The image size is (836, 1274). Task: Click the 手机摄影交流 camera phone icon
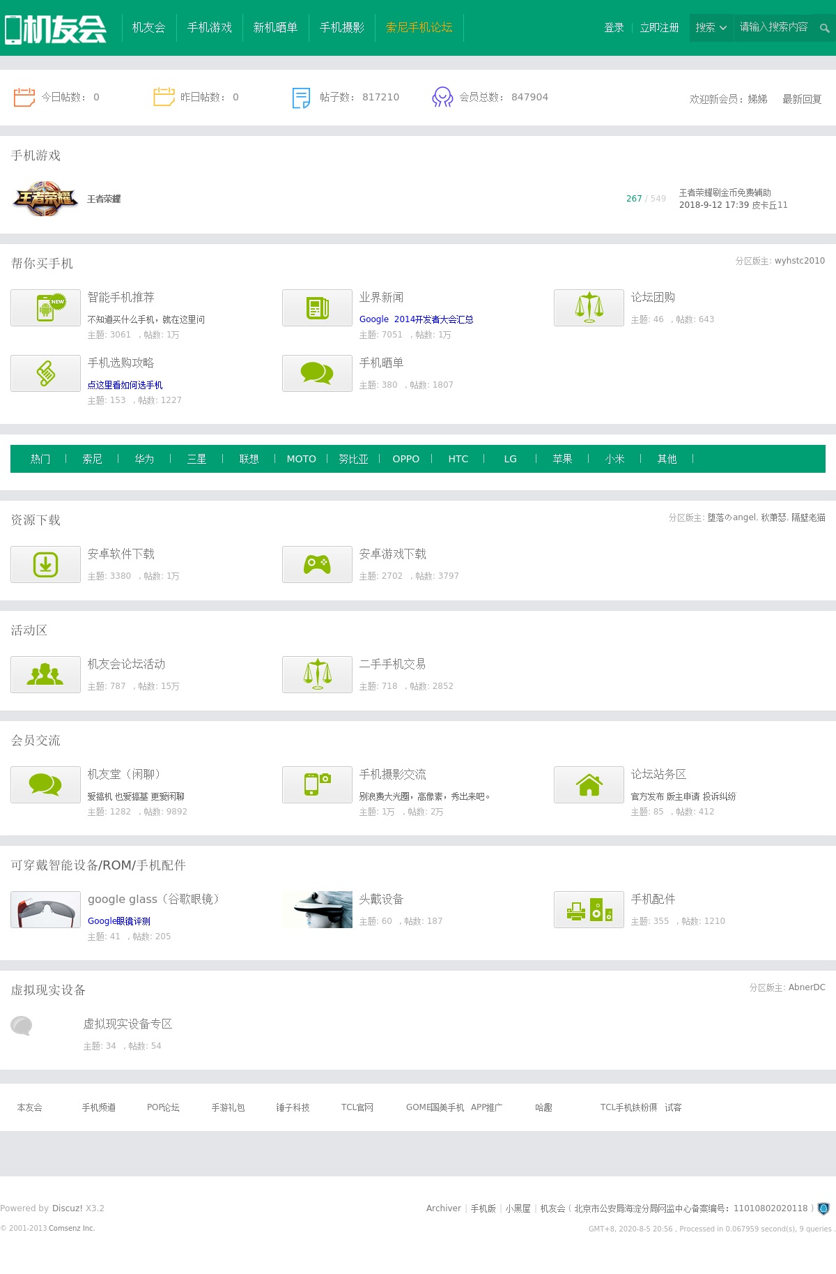[x=317, y=784]
